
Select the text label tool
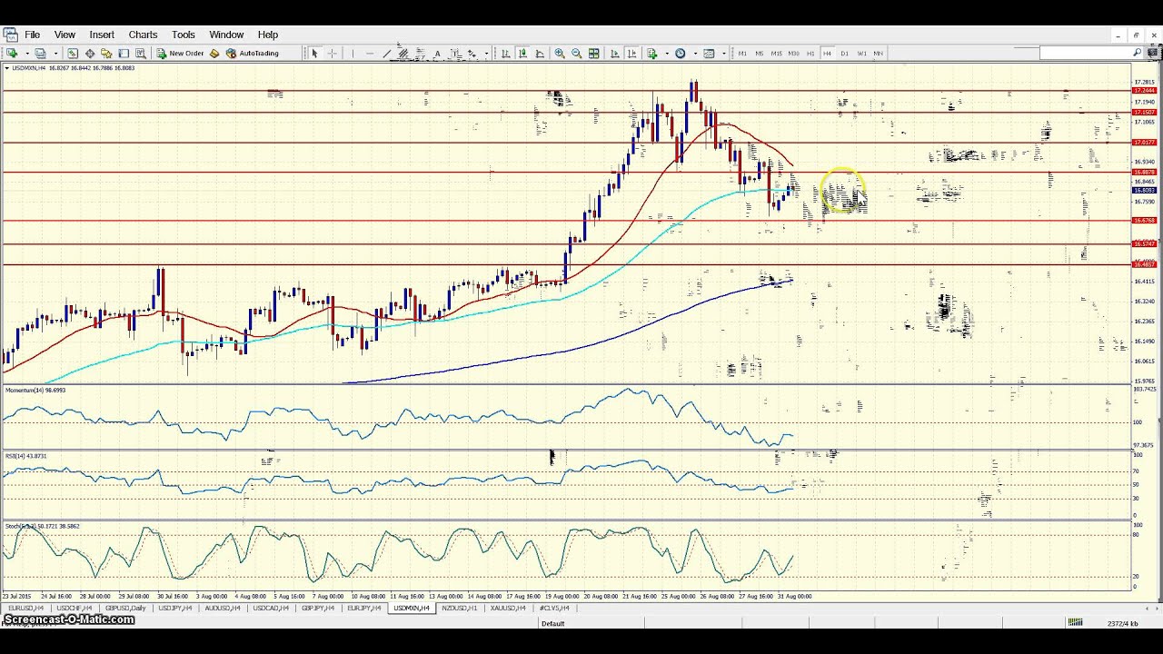click(455, 54)
